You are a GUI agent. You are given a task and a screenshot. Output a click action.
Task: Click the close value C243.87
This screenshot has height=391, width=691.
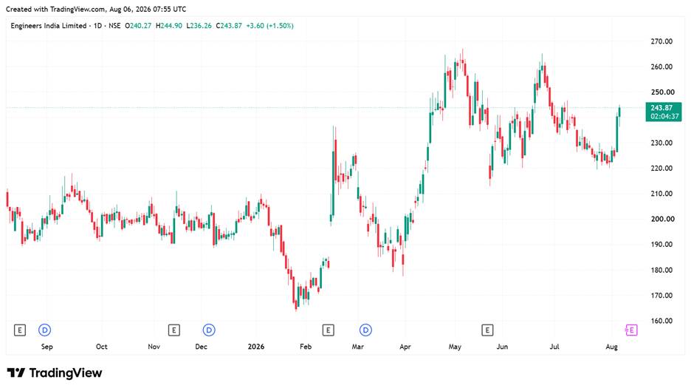pyautogui.click(x=229, y=26)
